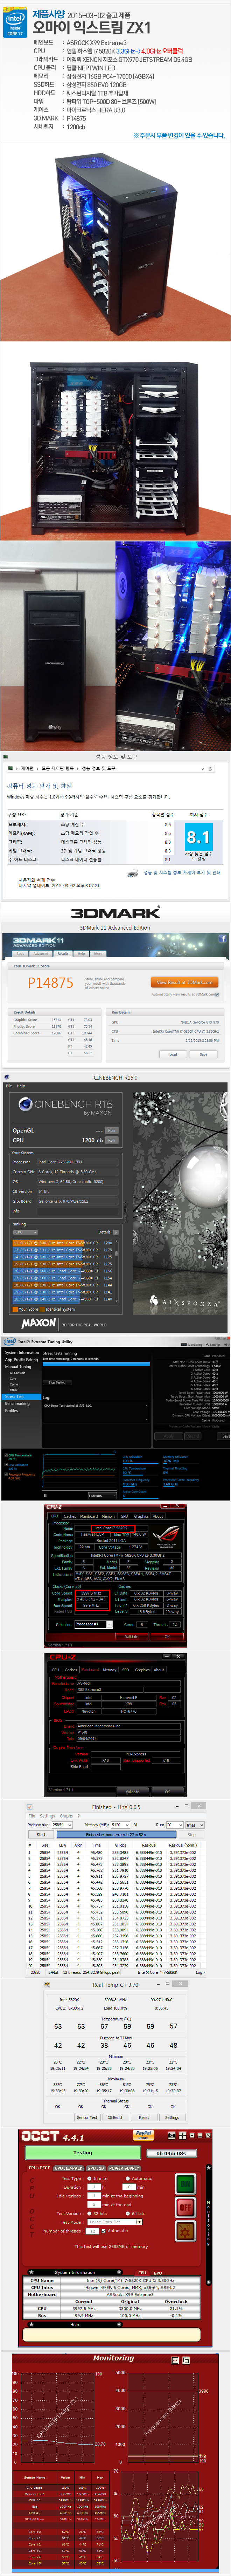
Task: Click Sensor Test in Real Temp
Action: click(x=87, y=2117)
